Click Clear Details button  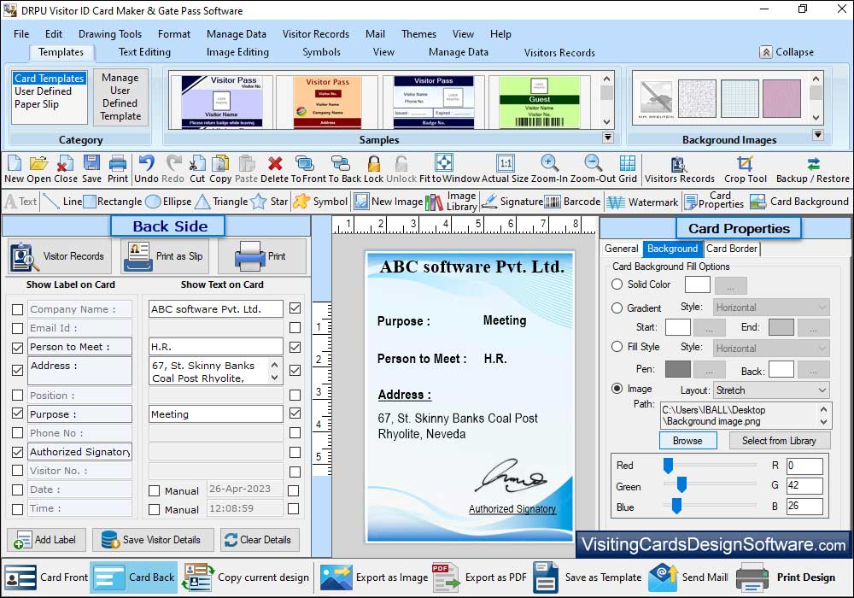pyautogui.click(x=258, y=540)
